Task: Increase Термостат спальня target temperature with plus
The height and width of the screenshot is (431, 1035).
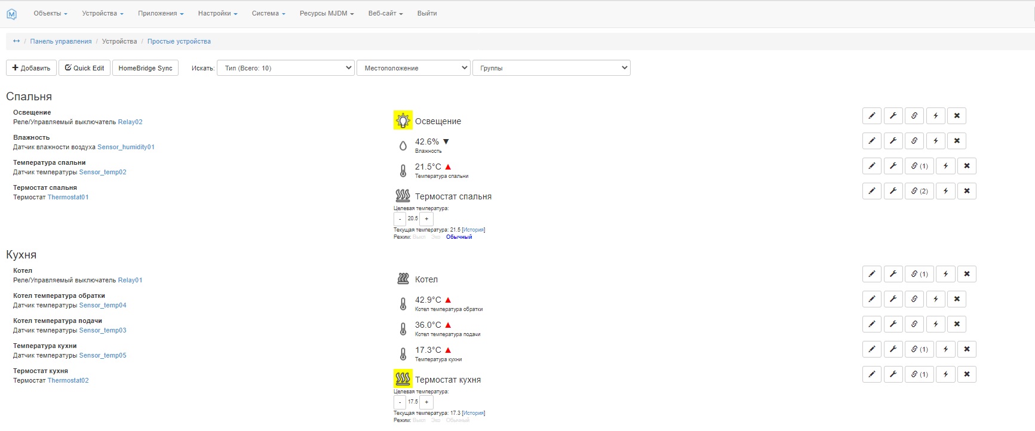Action: point(426,219)
